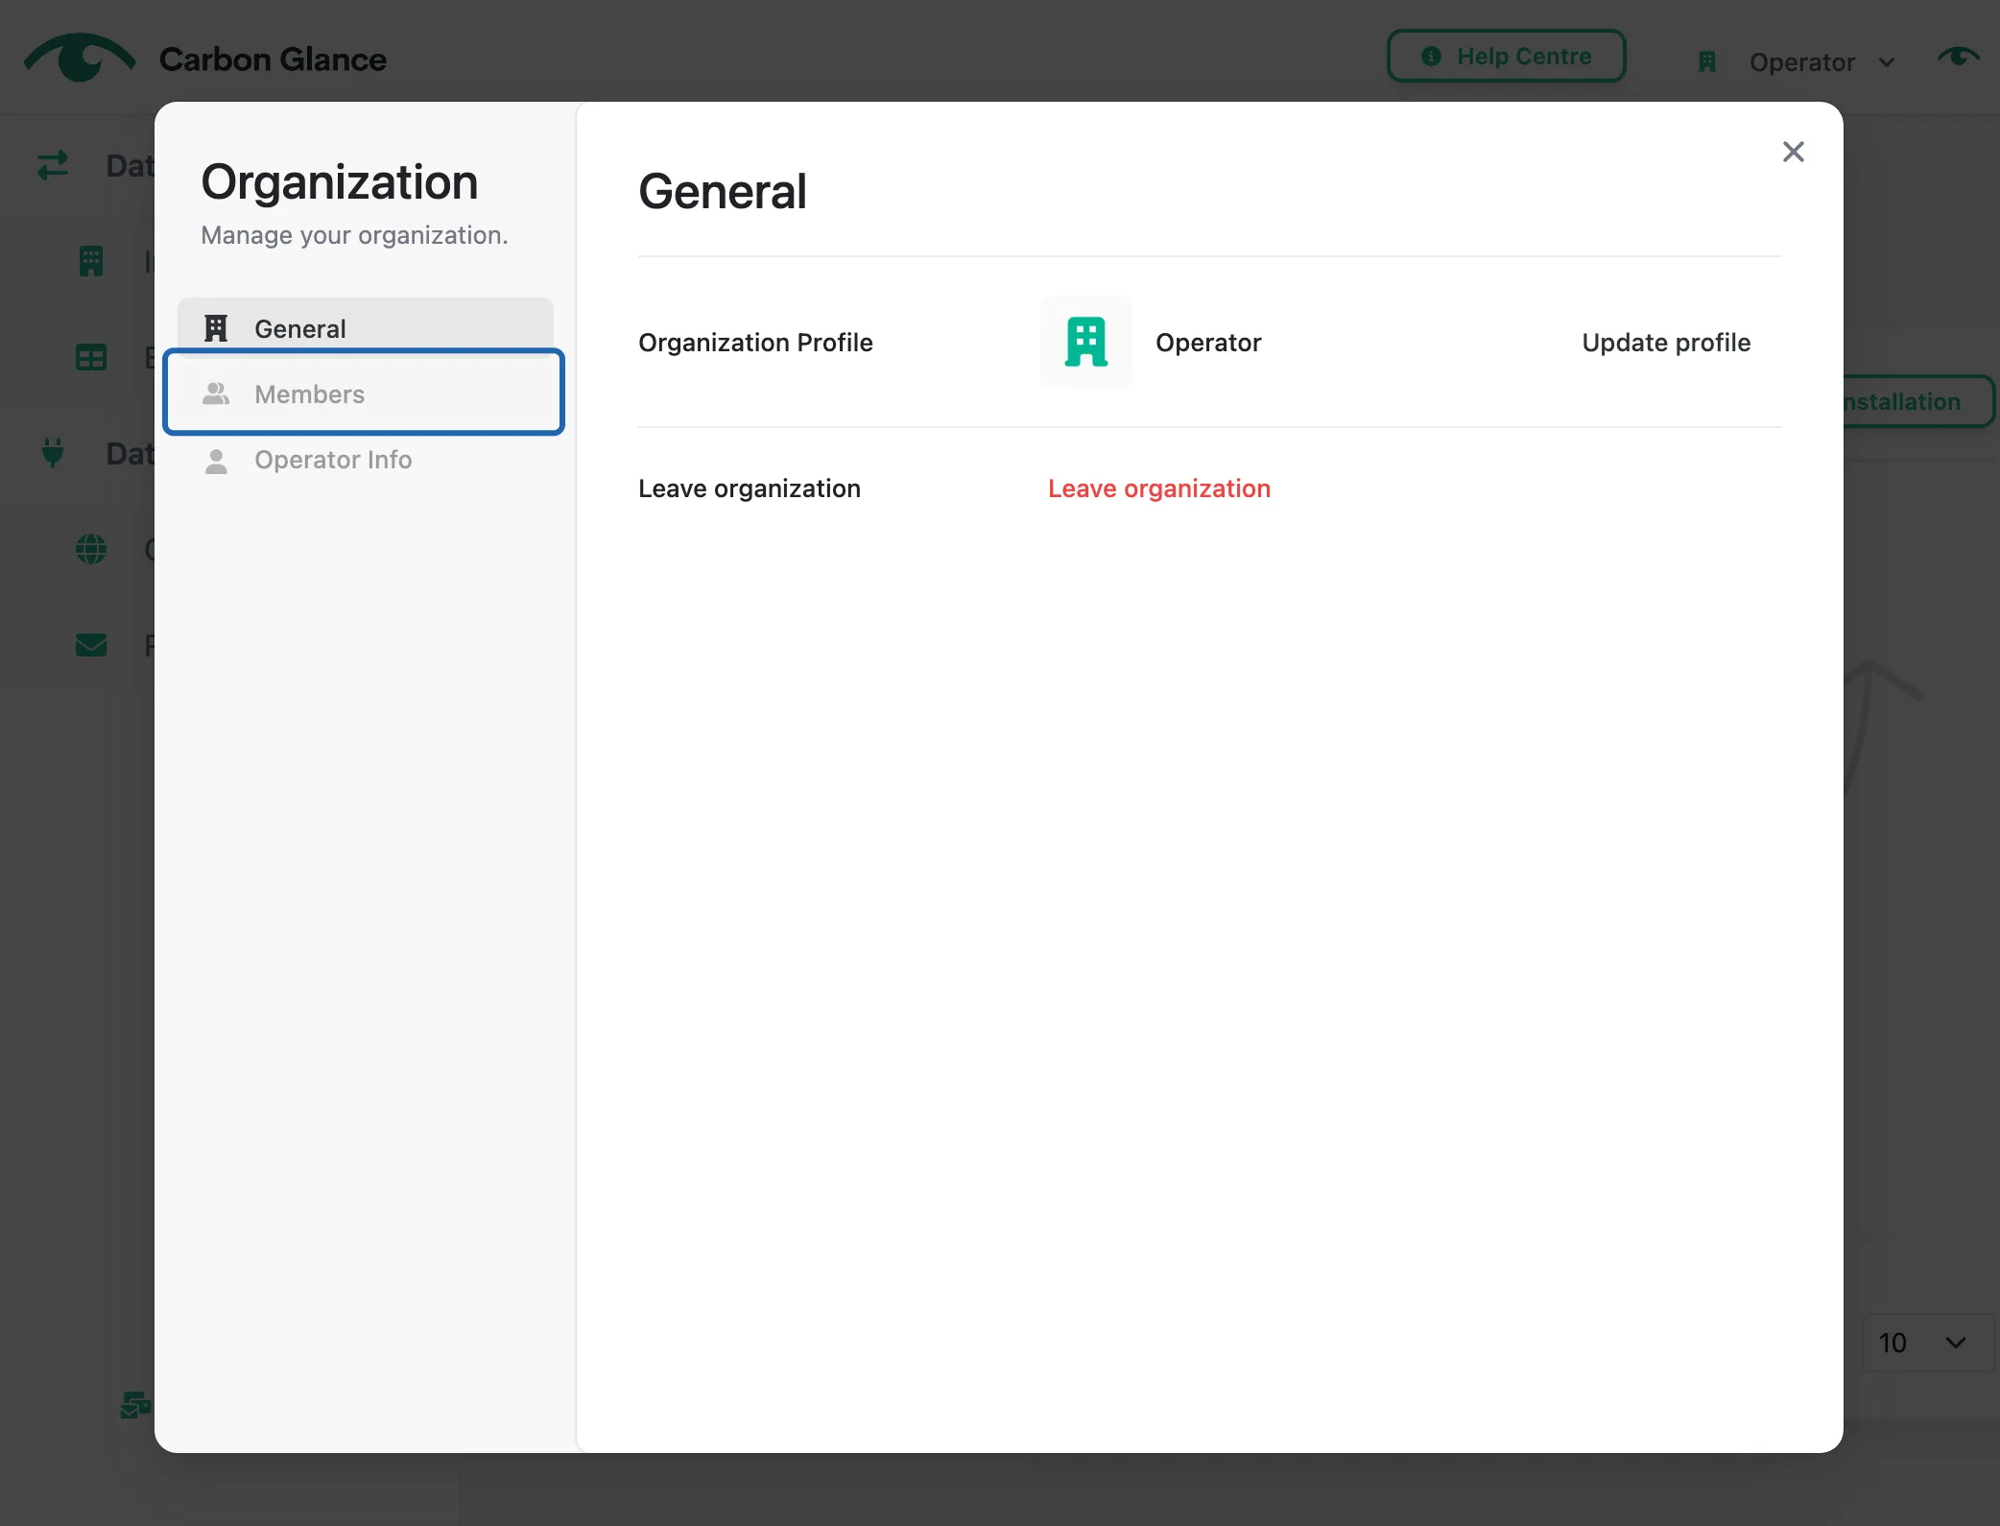2000x1526 pixels.
Task: Click the Carbon Glance title text
Action: coord(273,60)
